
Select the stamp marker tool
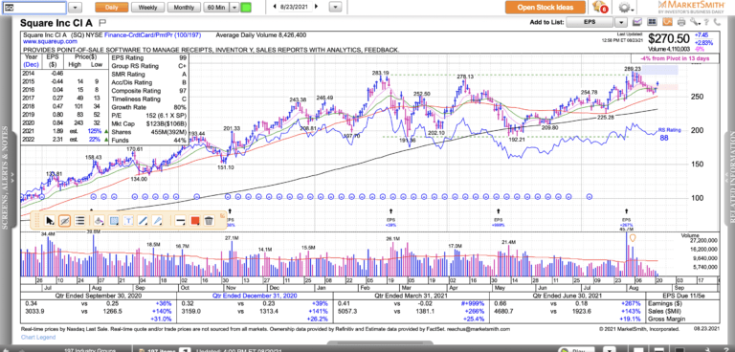[99, 220]
